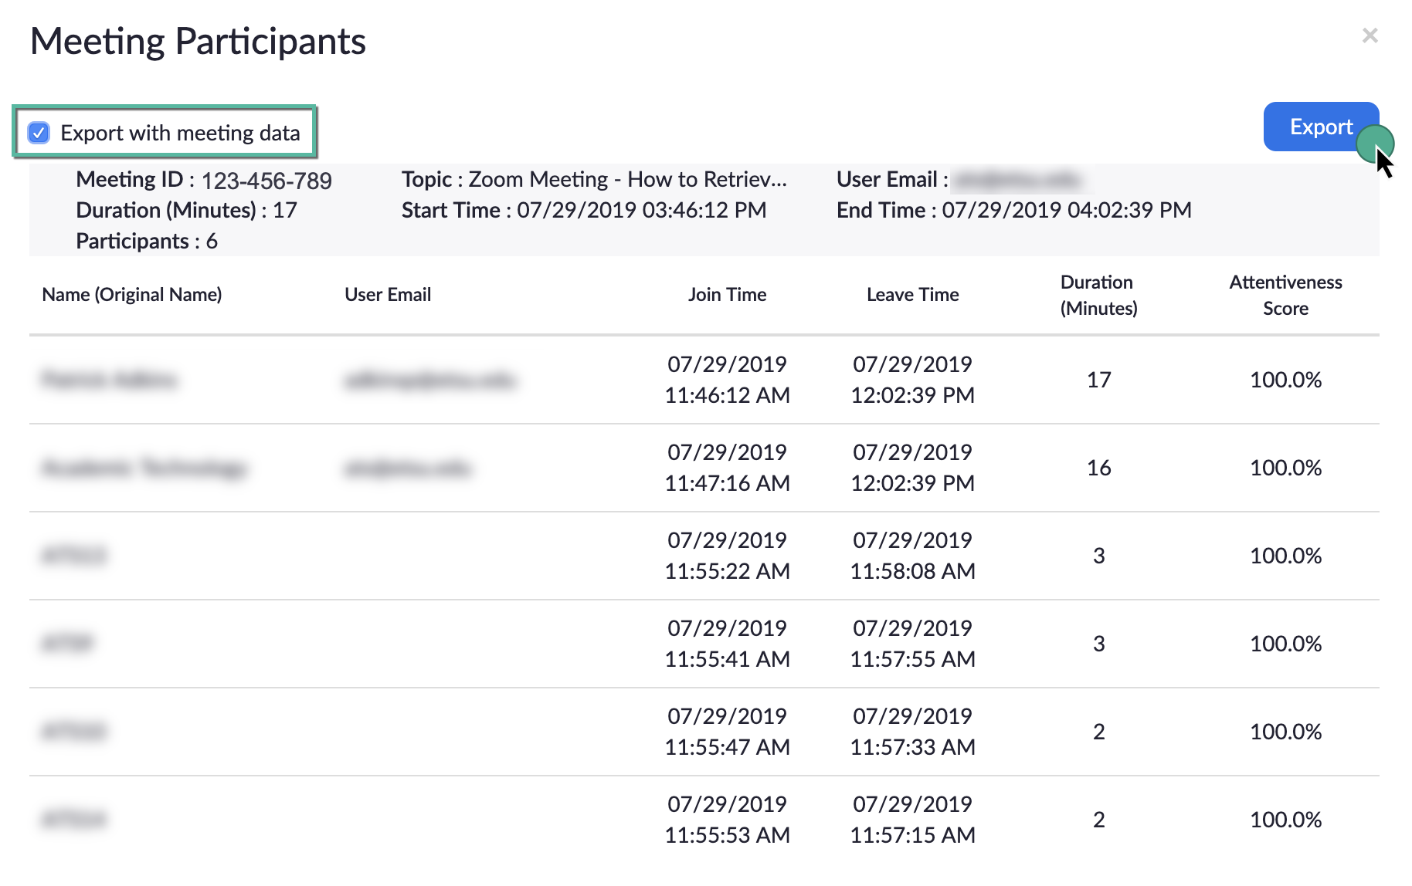The width and height of the screenshot is (1412, 886).
Task: Click the Name (Original Name) column header
Action: point(132,295)
